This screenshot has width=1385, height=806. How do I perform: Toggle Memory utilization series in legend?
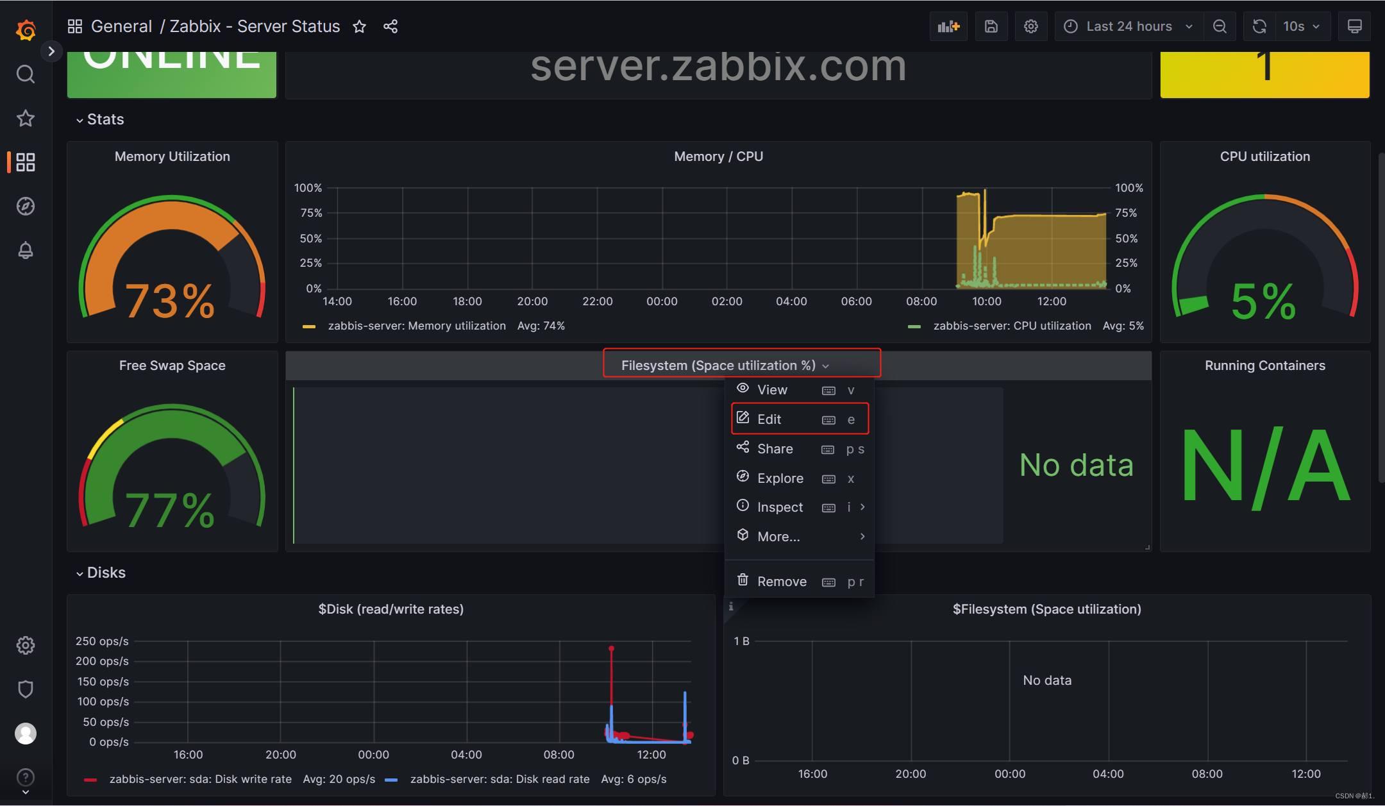tap(416, 326)
